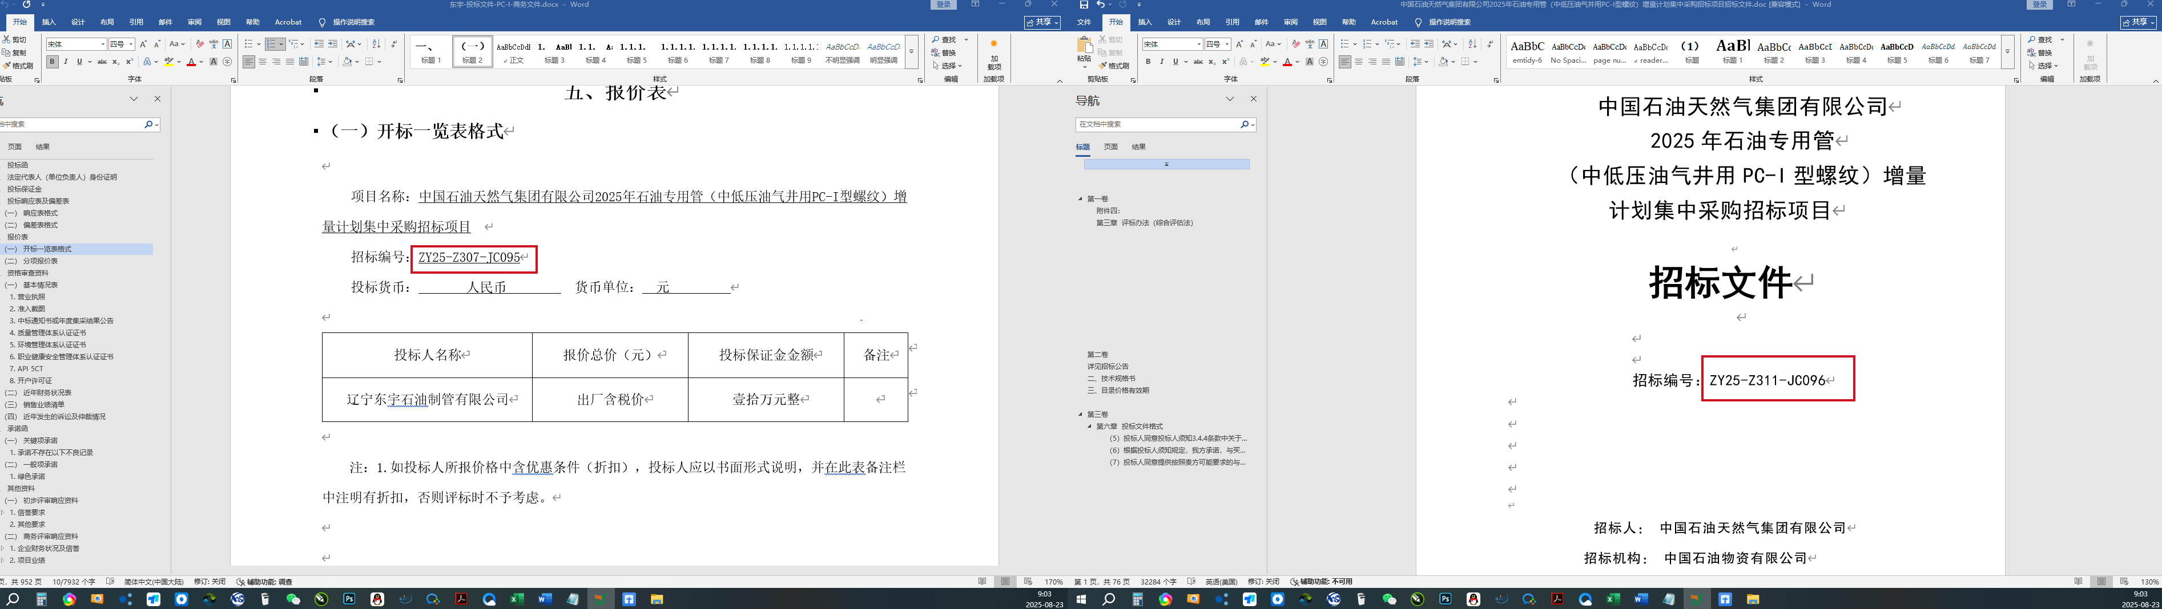
Task: Toggle strikethrough in left Word window
Action: [102, 61]
